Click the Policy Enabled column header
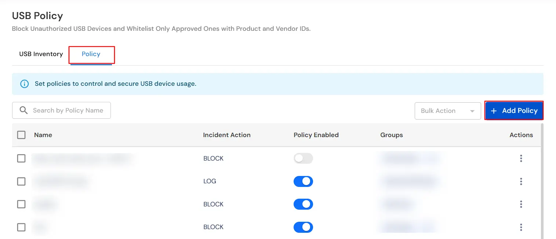The height and width of the screenshot is (239, 556). (x=316, y=135)
